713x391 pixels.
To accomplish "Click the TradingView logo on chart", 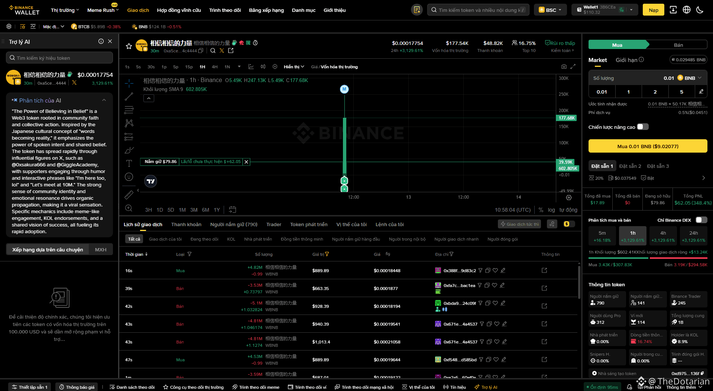I will click(151, 181).
